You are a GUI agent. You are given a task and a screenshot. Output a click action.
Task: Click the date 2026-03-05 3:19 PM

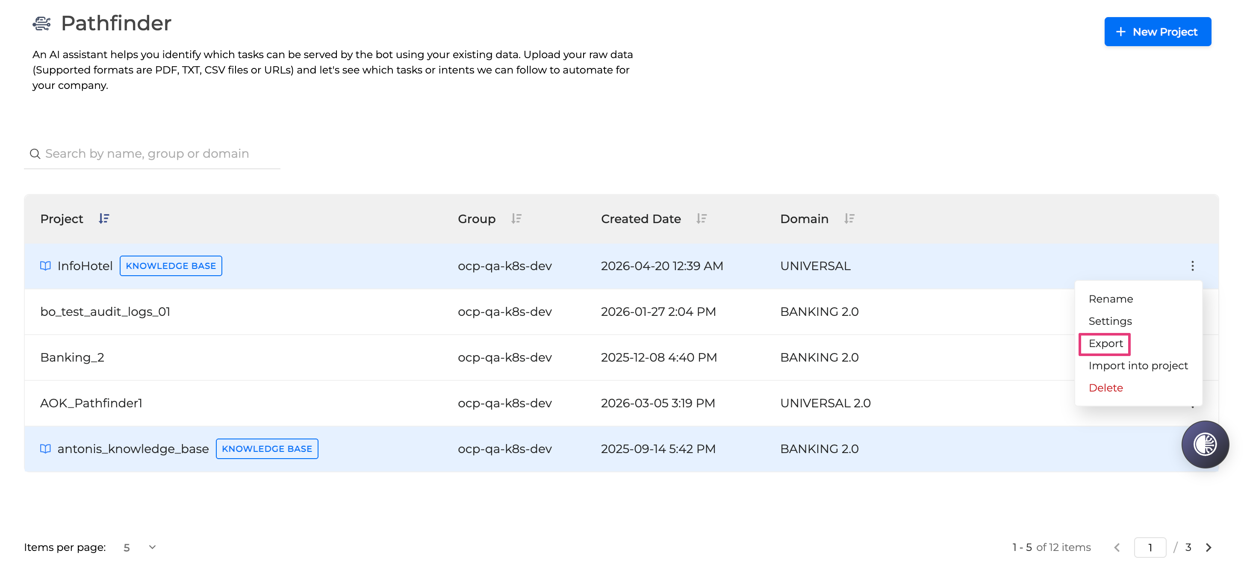[x=658, y=403]
